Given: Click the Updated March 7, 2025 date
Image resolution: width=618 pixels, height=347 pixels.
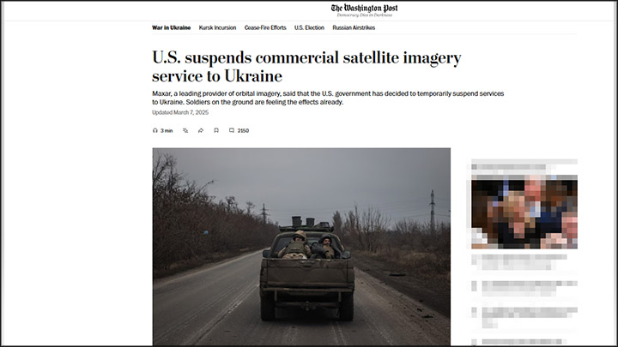Looking at the screenshot, I should click(180, 112).
